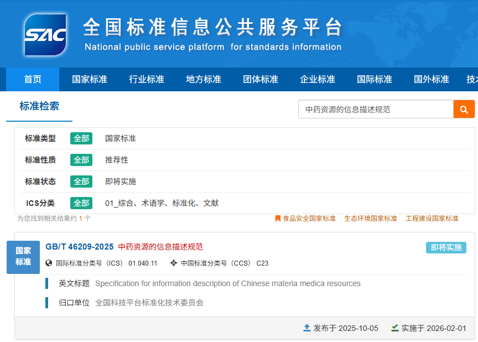Click the implementation date checkmark icon
The height and width of the screenshot is (342, 478).
point(394,328)
